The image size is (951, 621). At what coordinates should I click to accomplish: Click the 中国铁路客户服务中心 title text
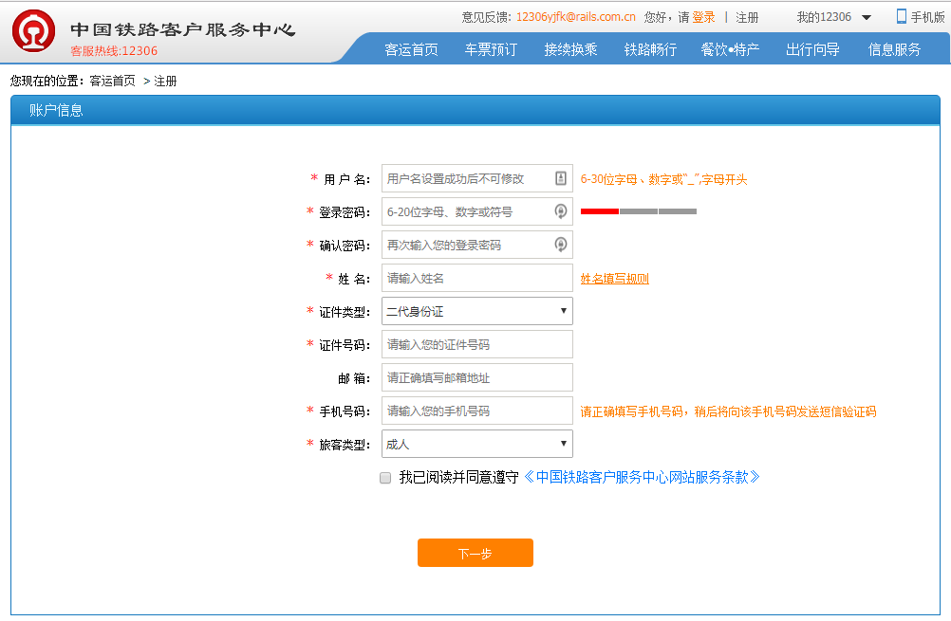pos(182,29)
